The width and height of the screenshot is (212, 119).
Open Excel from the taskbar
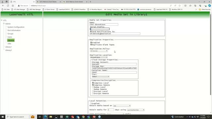(67, 117)
